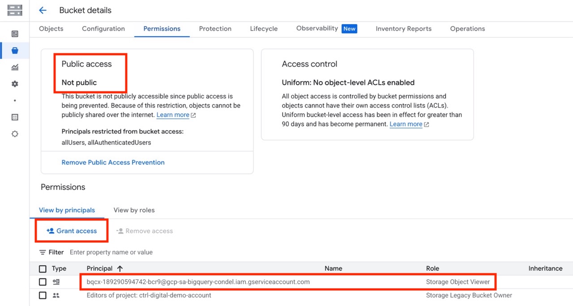This screenshot has height=306, width=573.
Task: Click the Grant access button
Action: (x=72, y=231)
